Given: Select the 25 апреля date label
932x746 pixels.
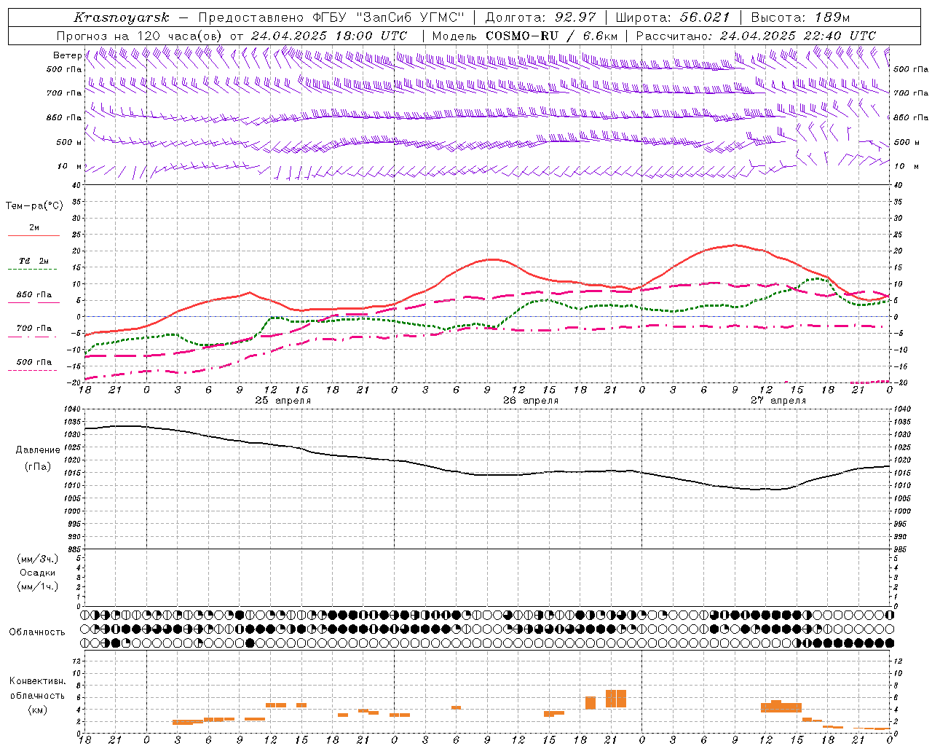Looking at the screenshot, I should [x=283, y=401].
